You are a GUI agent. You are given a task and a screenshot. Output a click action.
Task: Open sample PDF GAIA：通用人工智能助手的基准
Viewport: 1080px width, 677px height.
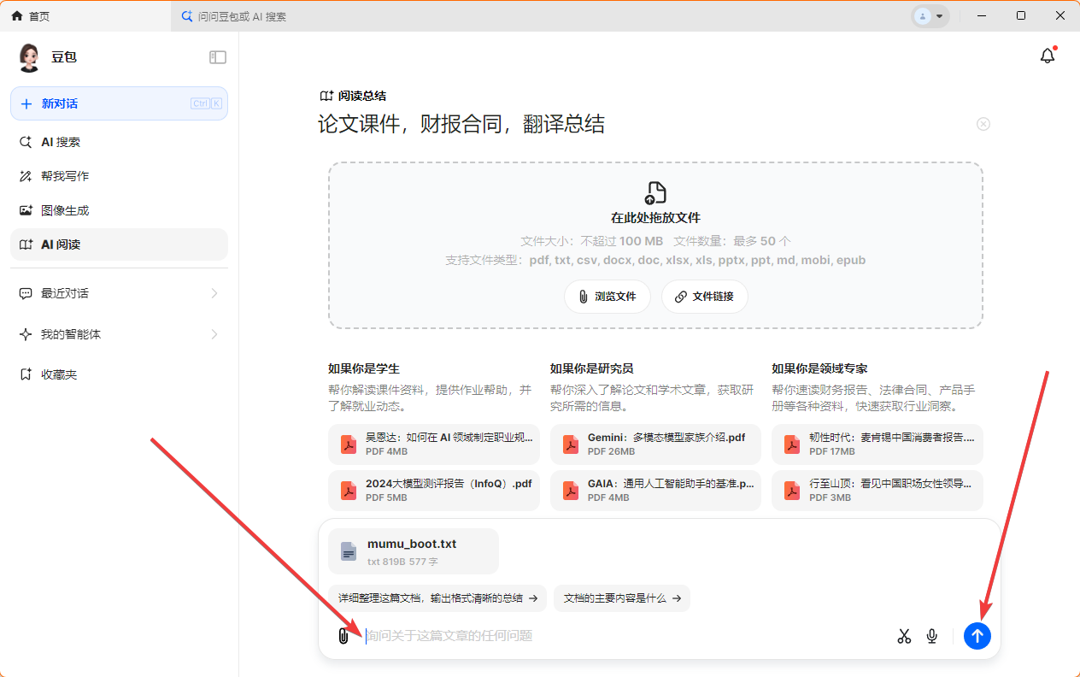point(655,491)
